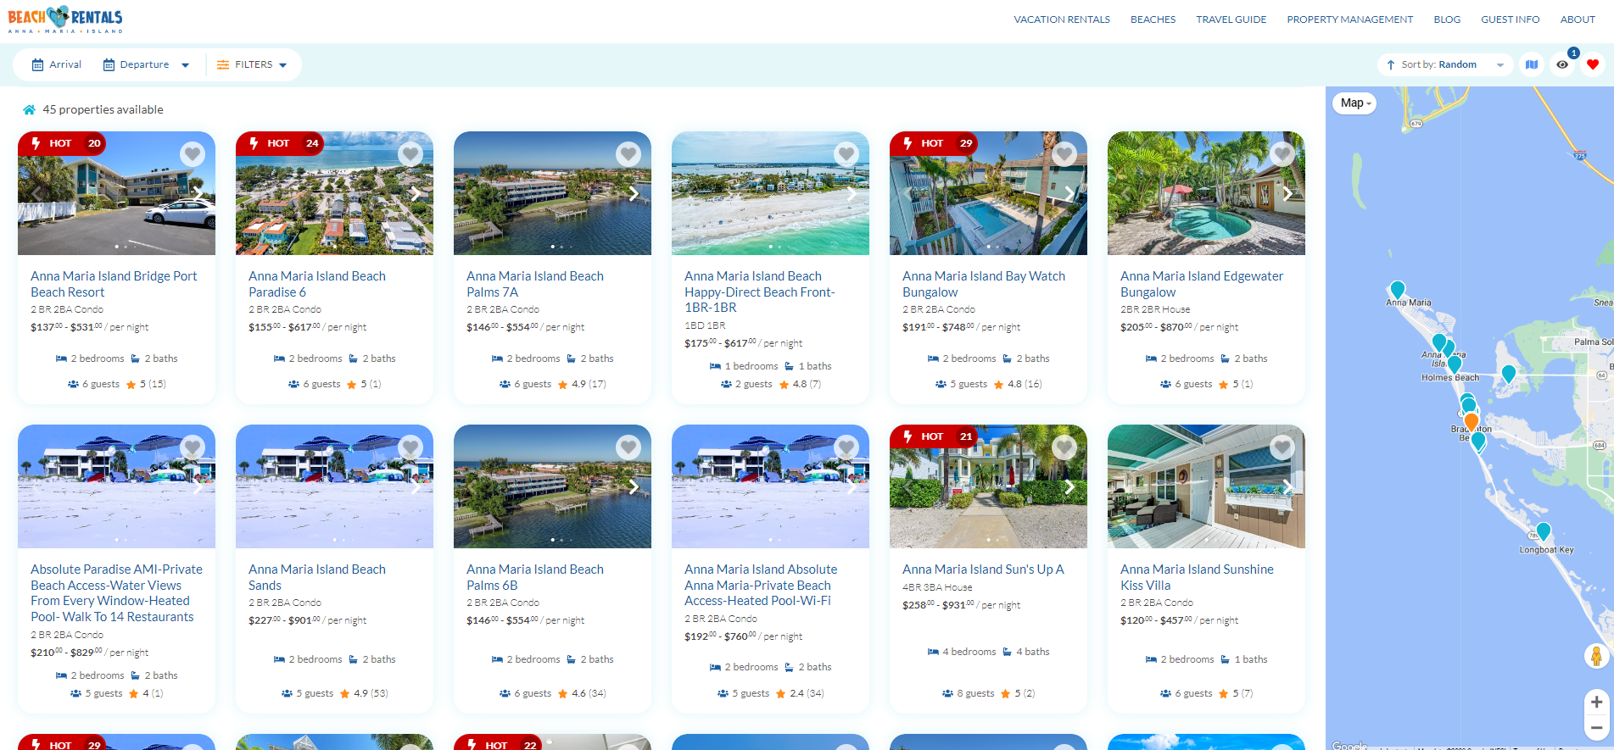
Task: Open the Arrival date picker
Action: pos(57,64)
